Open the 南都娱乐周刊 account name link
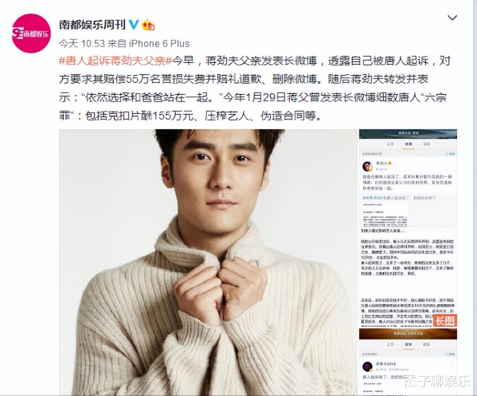The image size is (477, 396). click(x=92, y=25)
